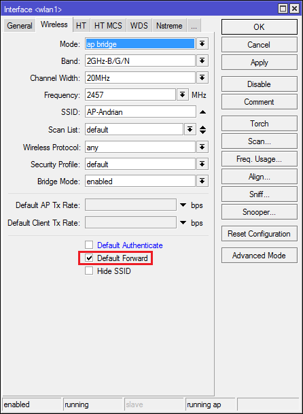Launch the Snooper... tool
The image size is (303, 414).
(x=260, y=212)
